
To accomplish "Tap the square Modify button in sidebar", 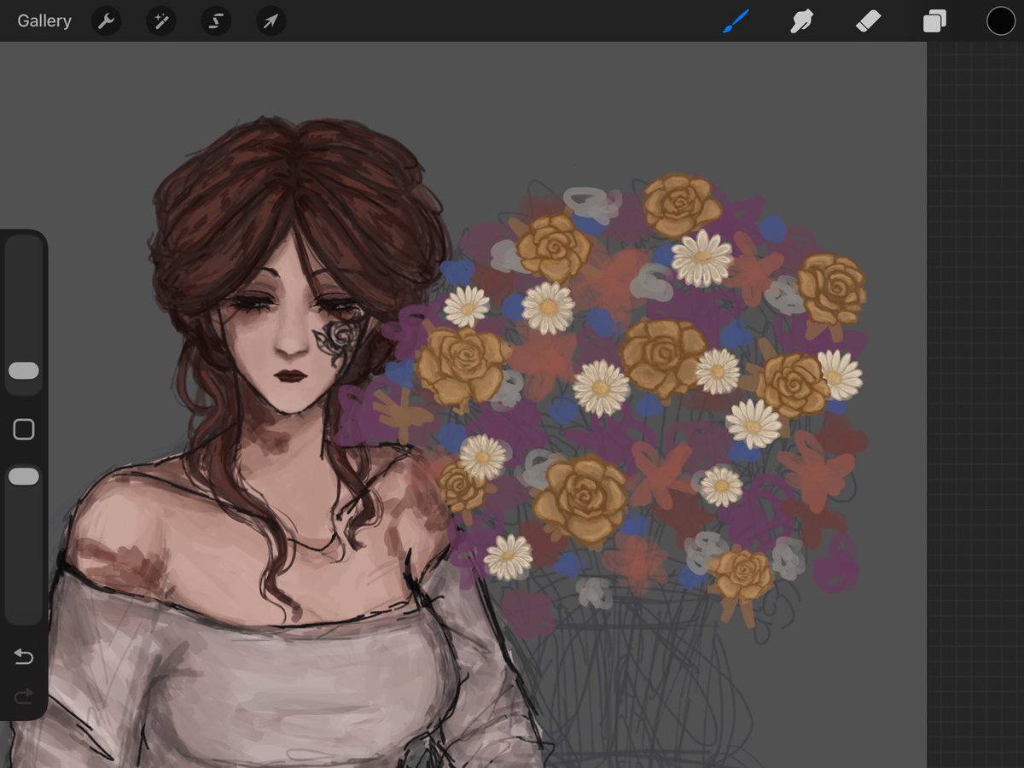I will click(x=24, y=429).
